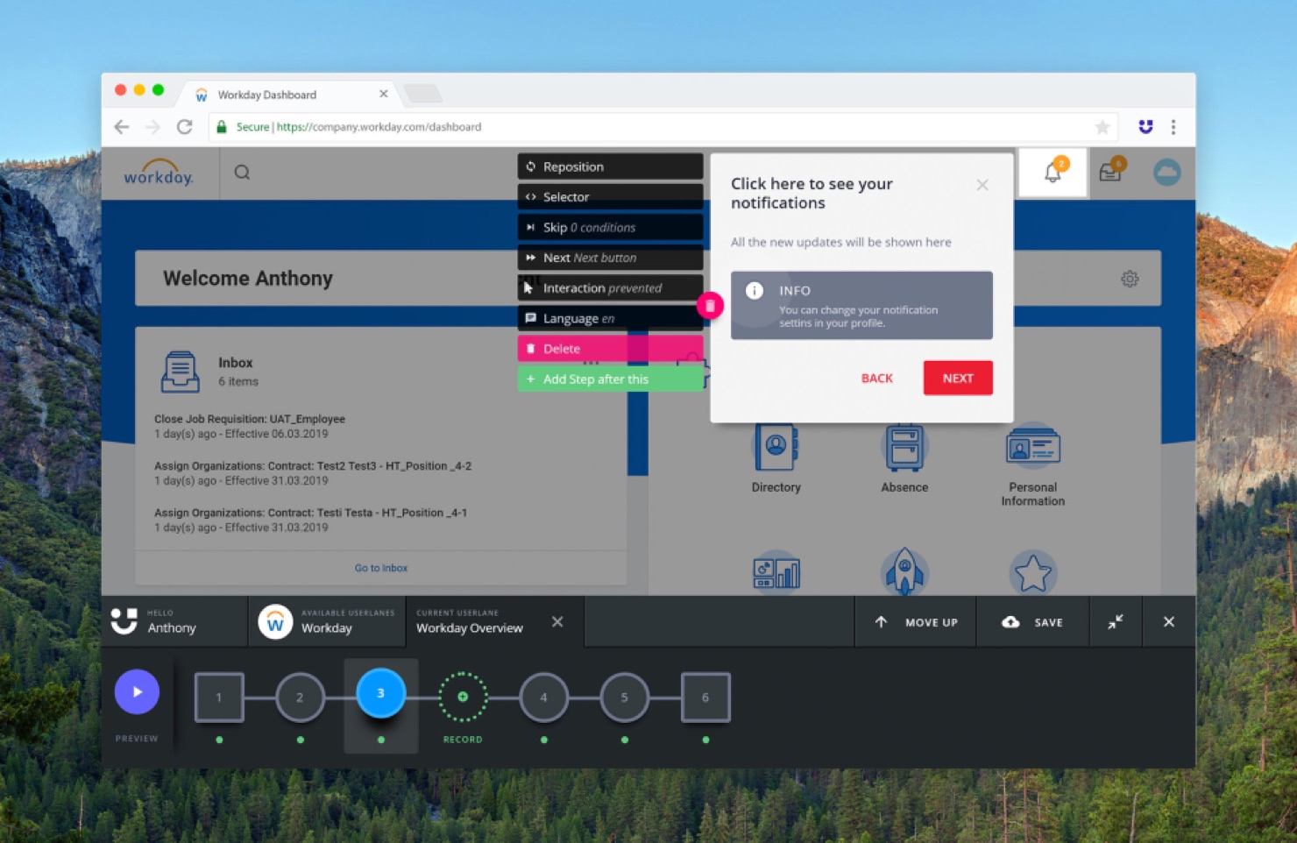Click the Workday Overview current userlane label
The height and width of the screenshot is (843, 1297).
(469, 627)
